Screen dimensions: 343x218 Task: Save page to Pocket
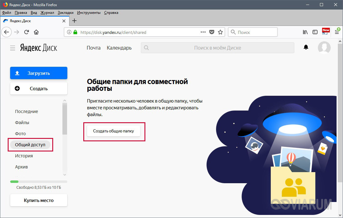click(212, 32)
